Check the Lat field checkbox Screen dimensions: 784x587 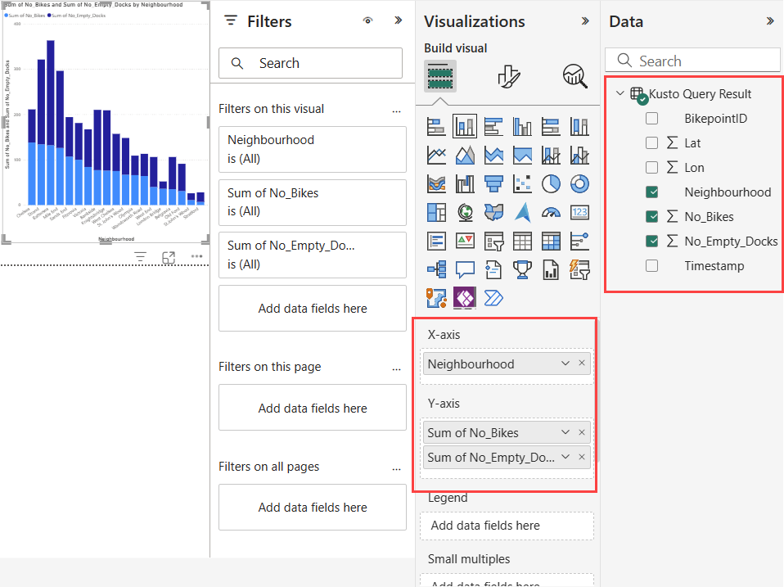tap(651, 143)
